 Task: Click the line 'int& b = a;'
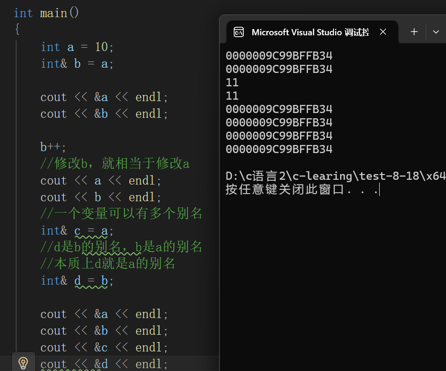pos(77,64)
